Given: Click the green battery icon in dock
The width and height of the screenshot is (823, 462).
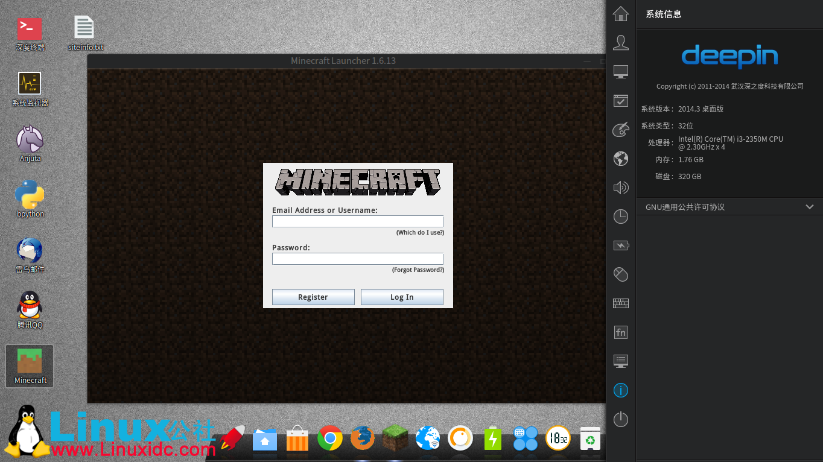Looking at the screenshot, I should [493, 438].
